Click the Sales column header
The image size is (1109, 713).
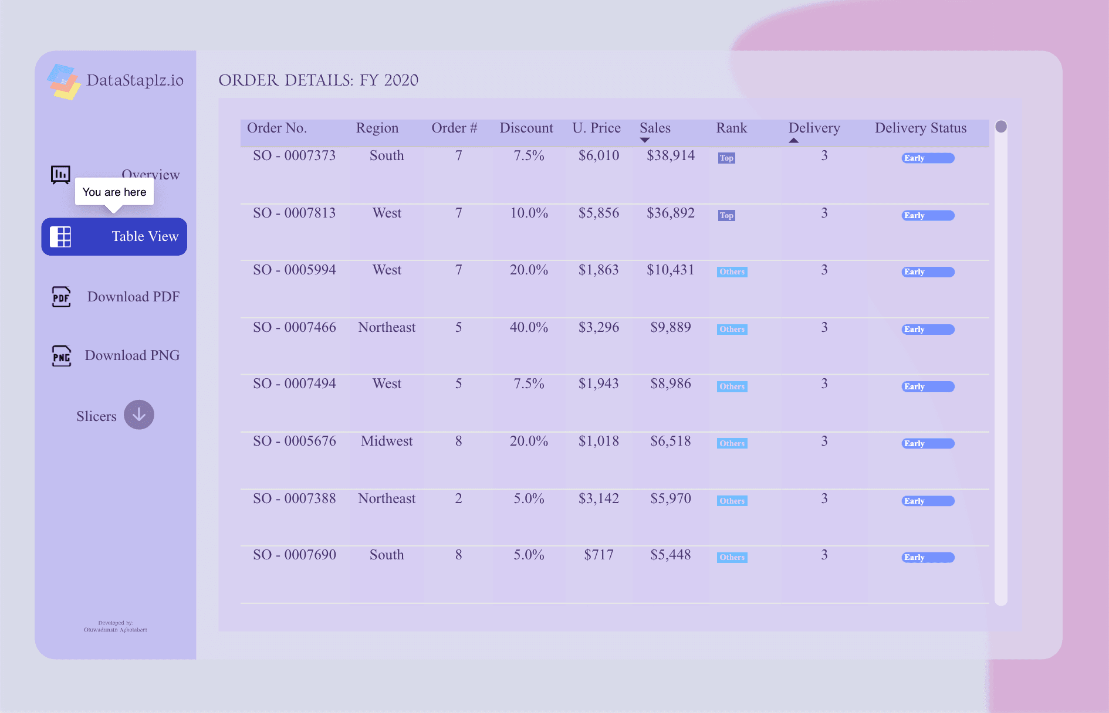coord(655,128)
